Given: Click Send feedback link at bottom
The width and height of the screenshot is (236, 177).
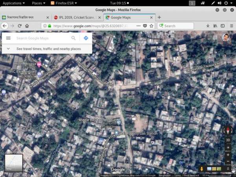Looking at the screenshot, I should (191, 175).
